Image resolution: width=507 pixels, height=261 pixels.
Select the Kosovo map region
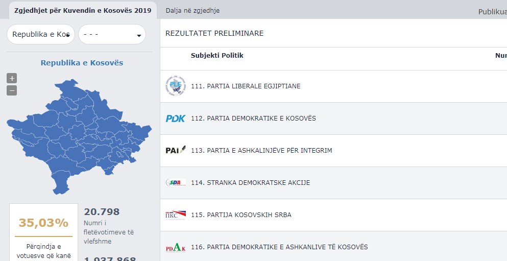tap(79, 136)
